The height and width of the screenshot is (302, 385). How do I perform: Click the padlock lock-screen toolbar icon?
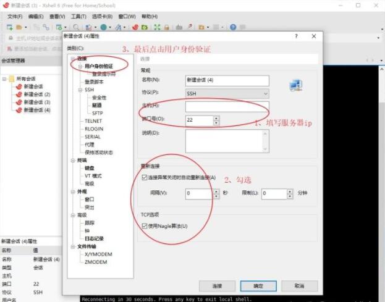(x=167, y=27)
